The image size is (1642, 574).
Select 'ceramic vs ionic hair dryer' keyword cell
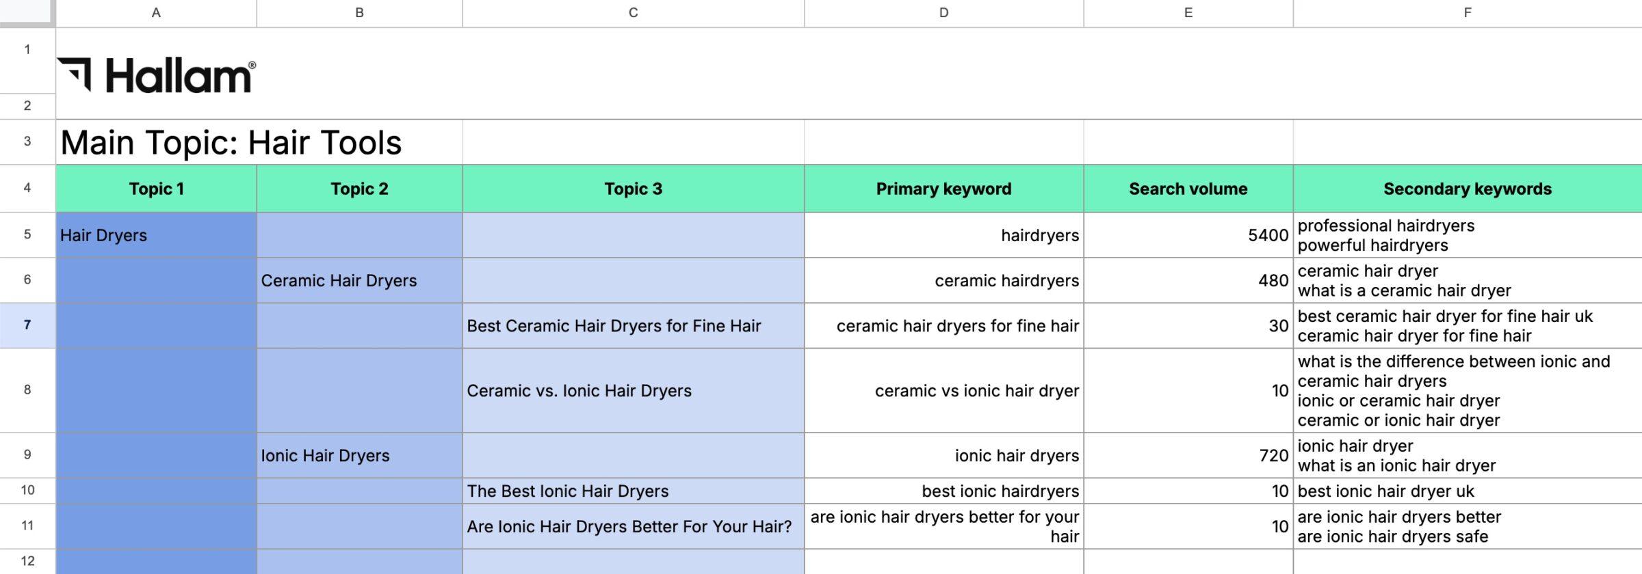tap(943, 390)
